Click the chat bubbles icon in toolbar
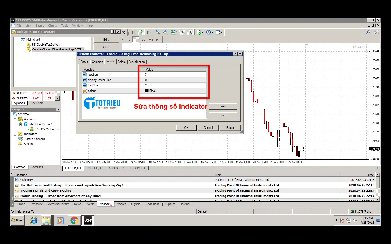This screenshot has width=391, height=244. tap(376, 32)
